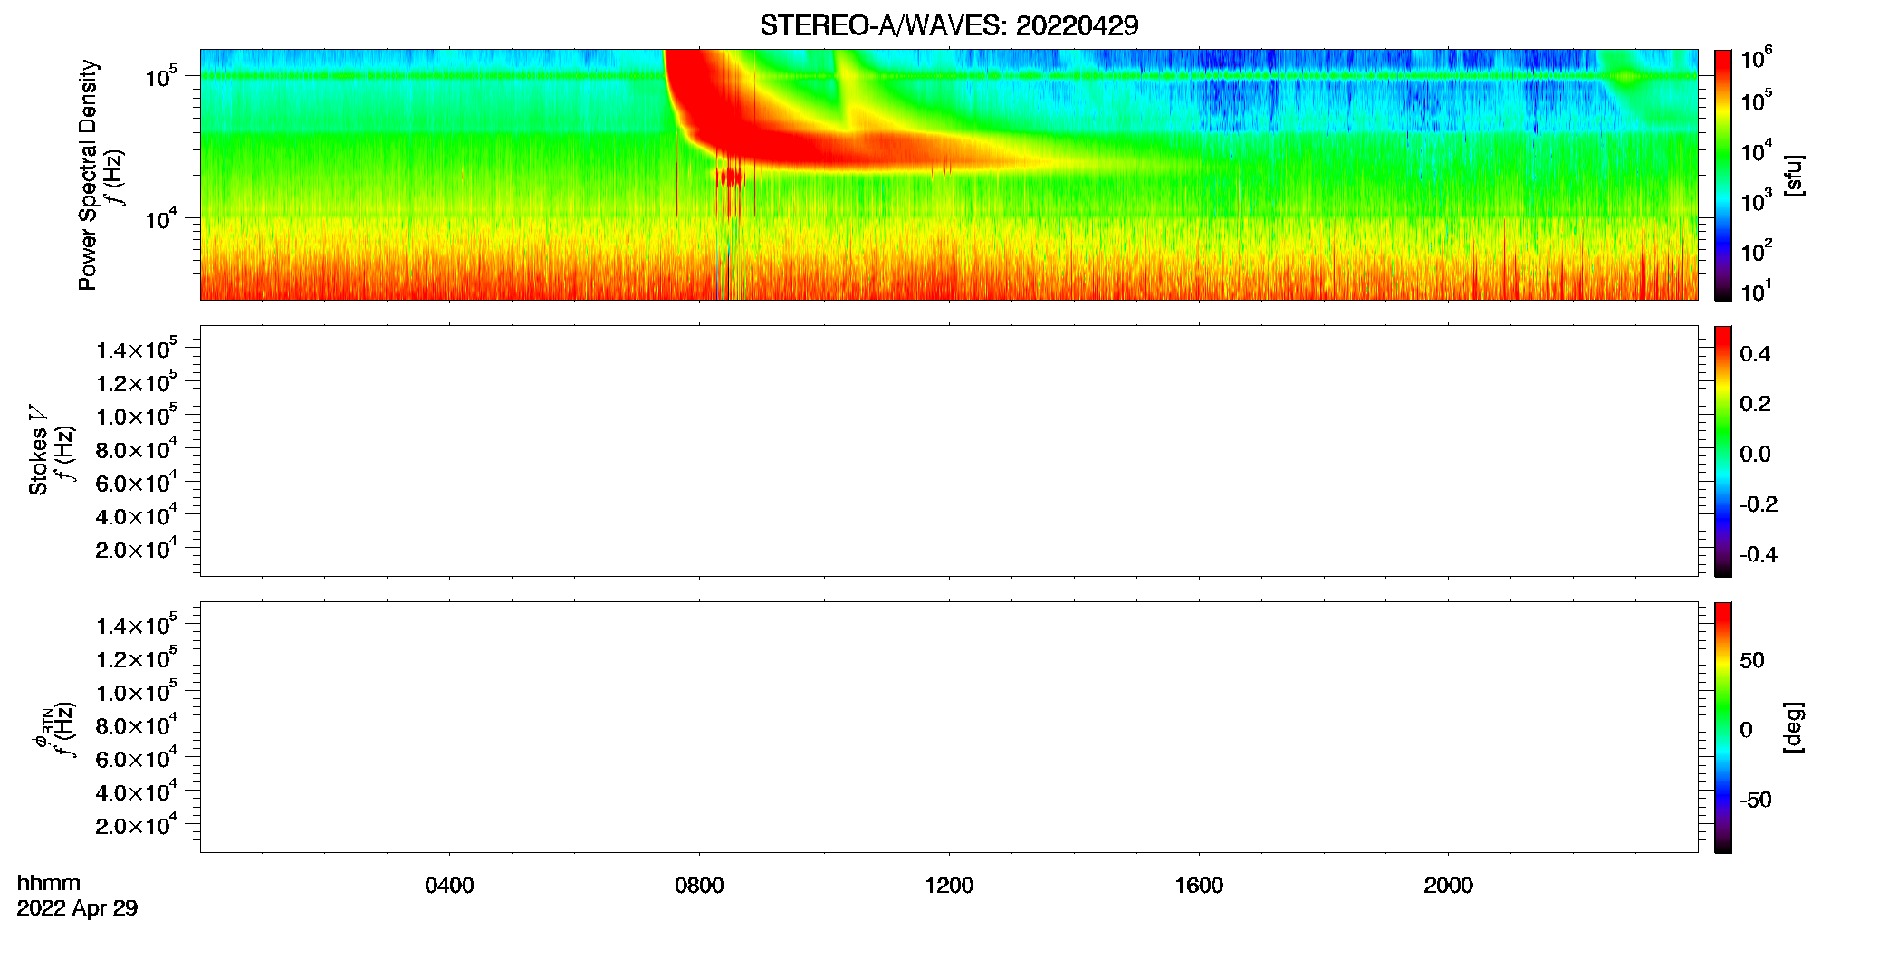Click the 0400 time tick label
The image size is (1898, 978).
(x=449, y=886)
